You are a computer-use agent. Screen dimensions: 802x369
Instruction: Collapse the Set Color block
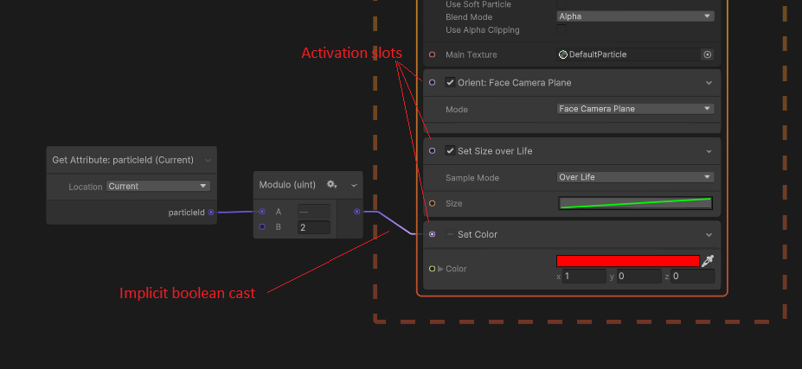pyautogui.click(x=709, y=234)
